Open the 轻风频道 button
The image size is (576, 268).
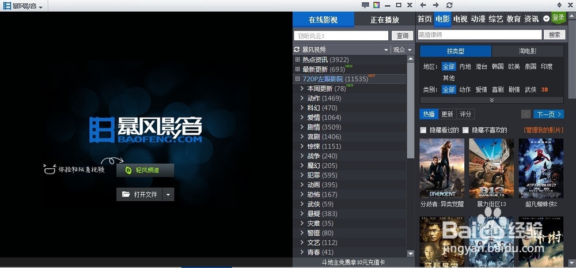[x=145, y=170]
